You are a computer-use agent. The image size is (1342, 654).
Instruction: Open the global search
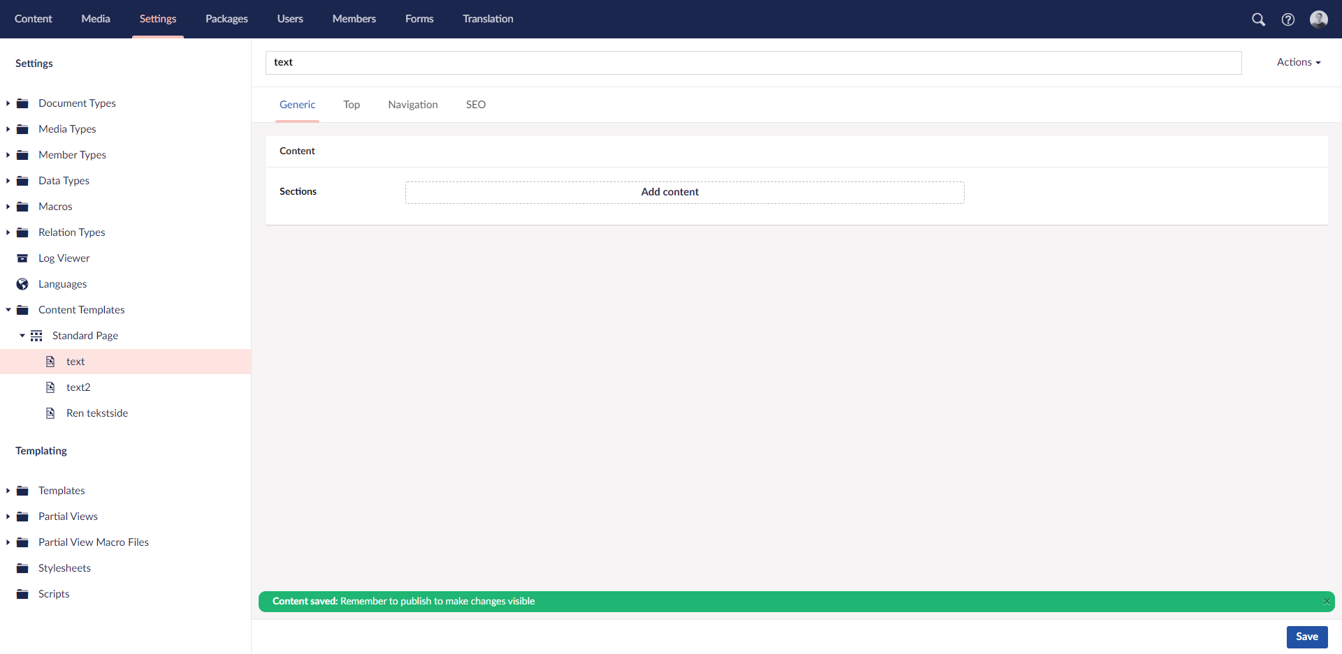[1259, 19]
